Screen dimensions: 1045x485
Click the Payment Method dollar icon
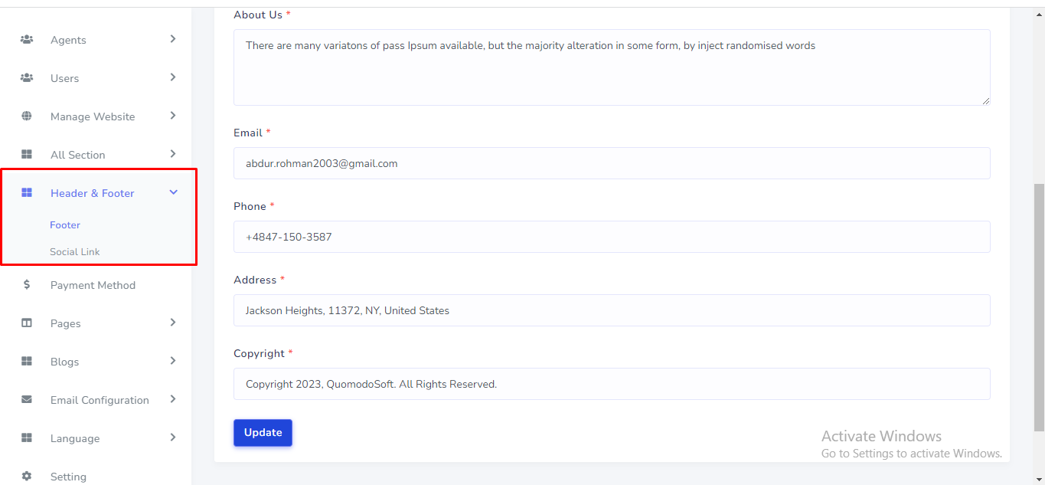pos(27,284)
